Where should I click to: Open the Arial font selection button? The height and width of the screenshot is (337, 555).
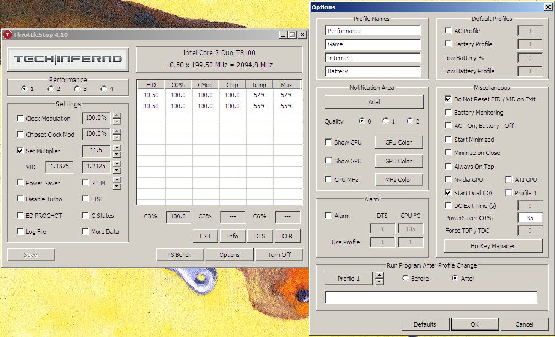374,102
